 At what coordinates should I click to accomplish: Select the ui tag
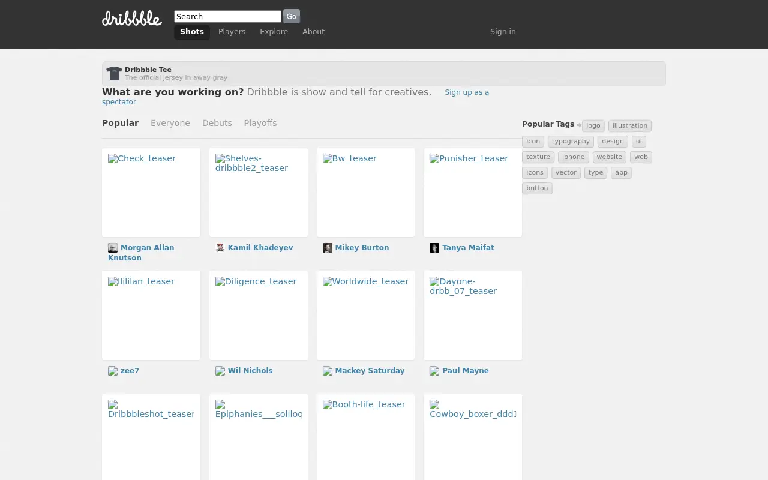point(639,141)
